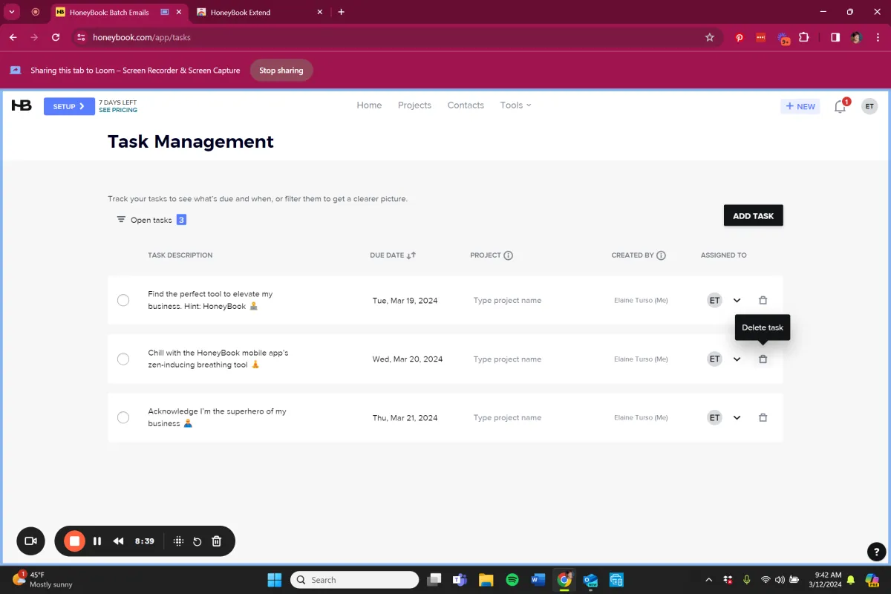Image resolution: width=891 pixels, height=594 pixels.
Task: Open the notifications bell
Action: [840, 106]
